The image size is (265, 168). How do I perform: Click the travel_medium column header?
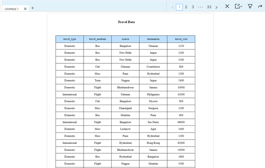click(x=97, y=39)
